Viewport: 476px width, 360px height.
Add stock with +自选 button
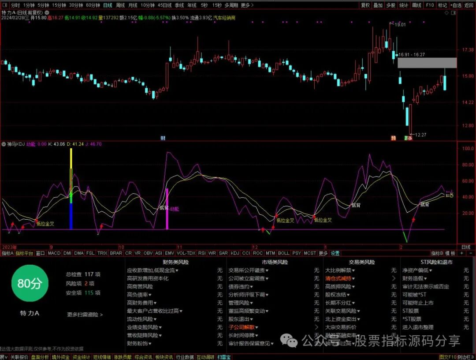click(456, 5)
